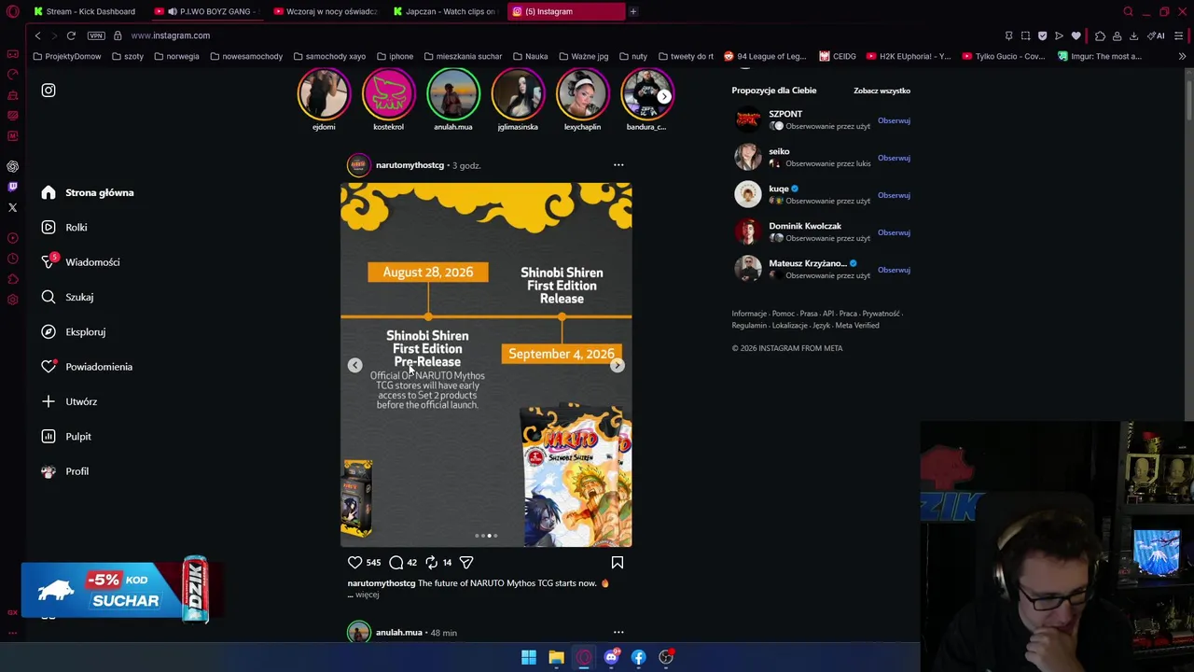Switch to Japczan - Watch clips tab

point(446,11)
